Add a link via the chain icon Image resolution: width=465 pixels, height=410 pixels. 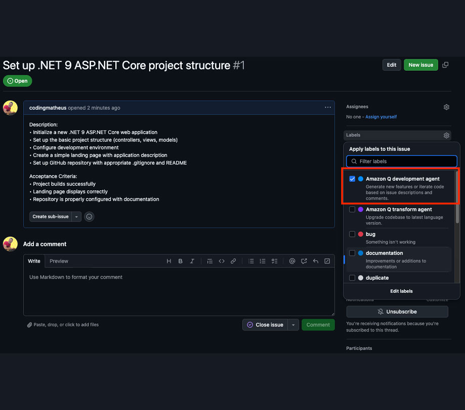[233, 261]
